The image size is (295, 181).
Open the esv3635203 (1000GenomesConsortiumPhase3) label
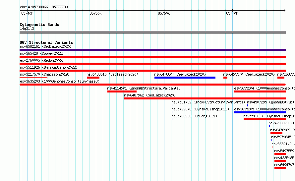point(60,81)
